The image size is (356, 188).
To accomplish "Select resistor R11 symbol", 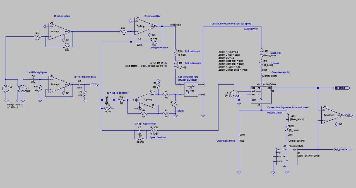I will pos(123,31).
